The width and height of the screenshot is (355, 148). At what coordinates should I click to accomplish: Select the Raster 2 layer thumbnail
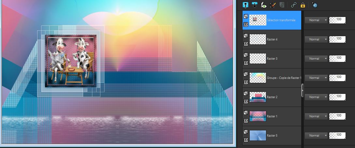point(258,97)
